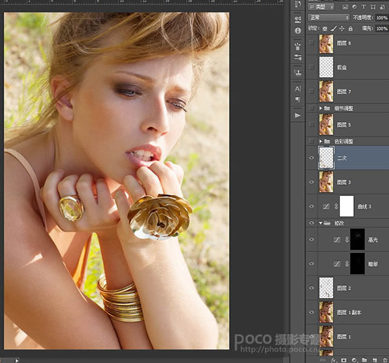Open the blend mode 正常 dropdown
The height and width of the screenshot is (363, 389).
pos(329,18)
